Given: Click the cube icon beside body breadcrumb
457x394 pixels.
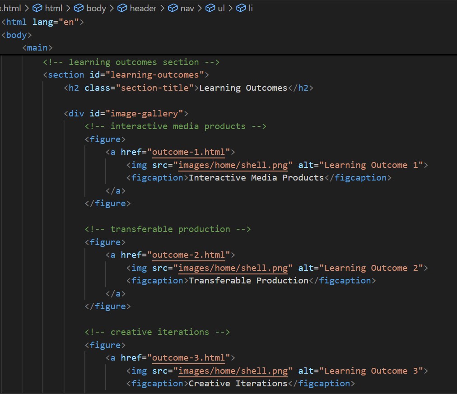Looking at the screenshot, I should click(79, 8).
